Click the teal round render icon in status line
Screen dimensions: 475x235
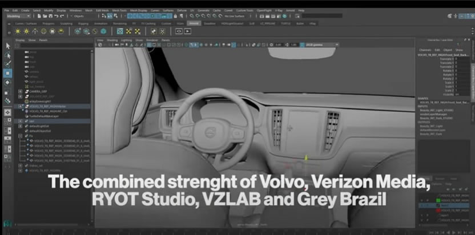tap(284, 16)
